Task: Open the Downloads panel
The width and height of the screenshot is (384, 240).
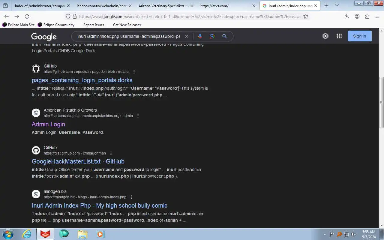Action: tap(346, 16)
